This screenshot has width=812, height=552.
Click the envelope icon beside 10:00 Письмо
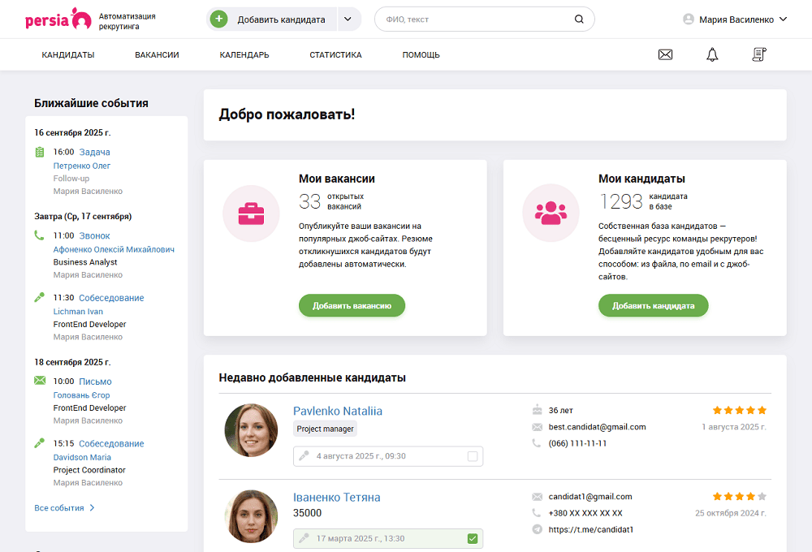[x=40, y=381]
